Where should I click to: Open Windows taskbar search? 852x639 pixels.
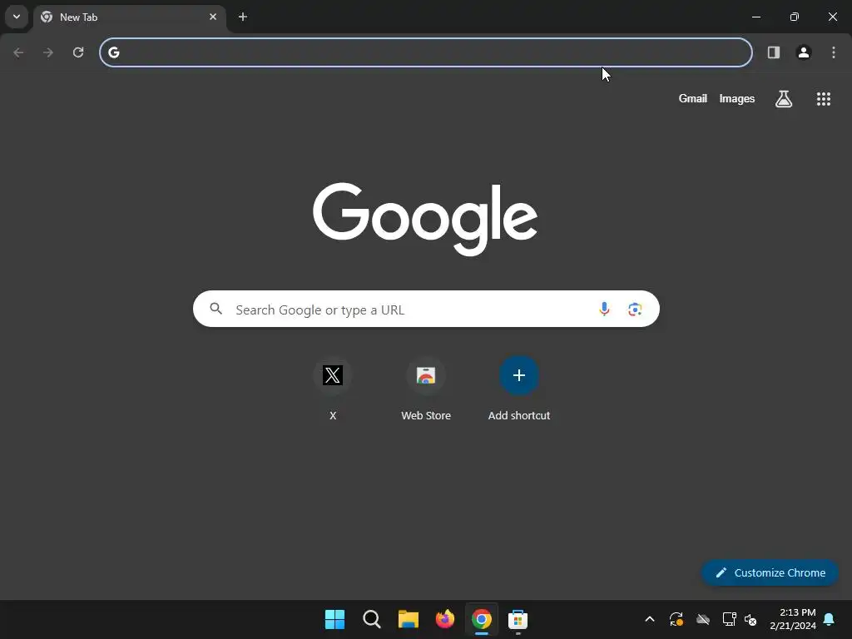(372, 619)
